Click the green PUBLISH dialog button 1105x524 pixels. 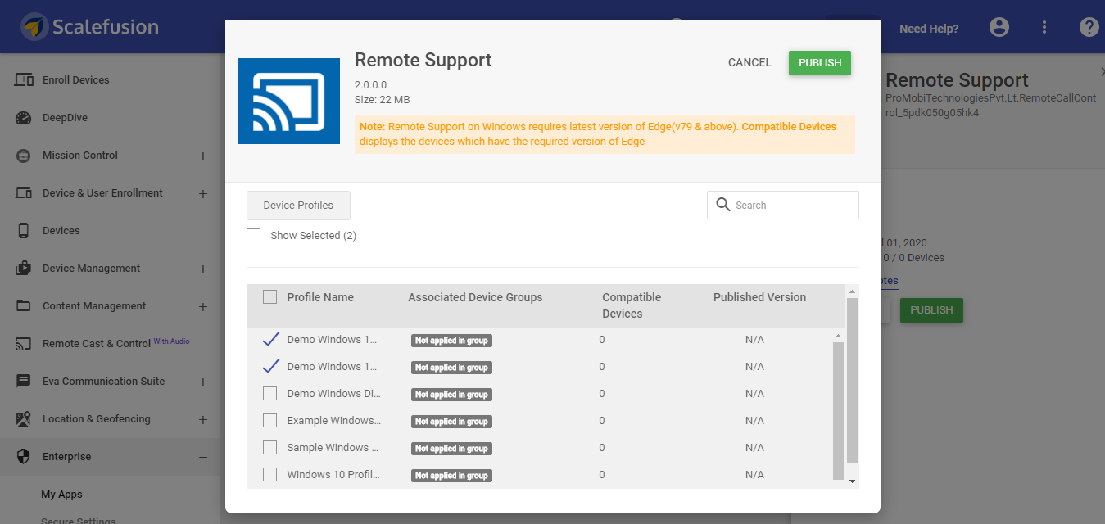tap(820, 63)
